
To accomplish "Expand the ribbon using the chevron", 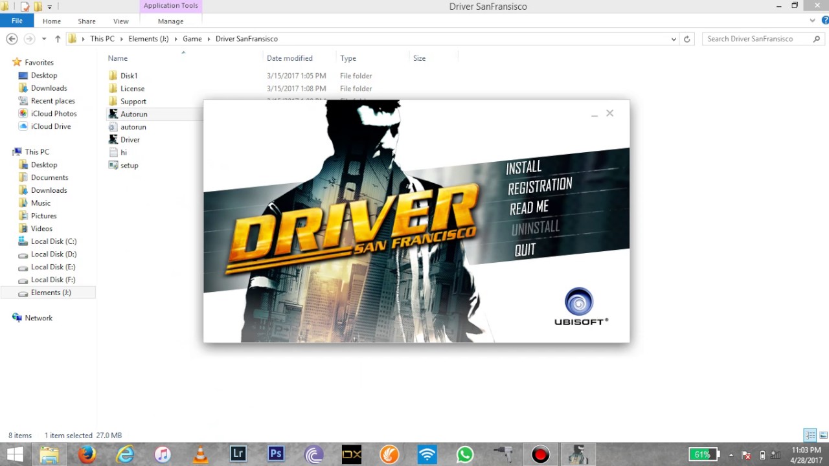I will pos(812,21).
